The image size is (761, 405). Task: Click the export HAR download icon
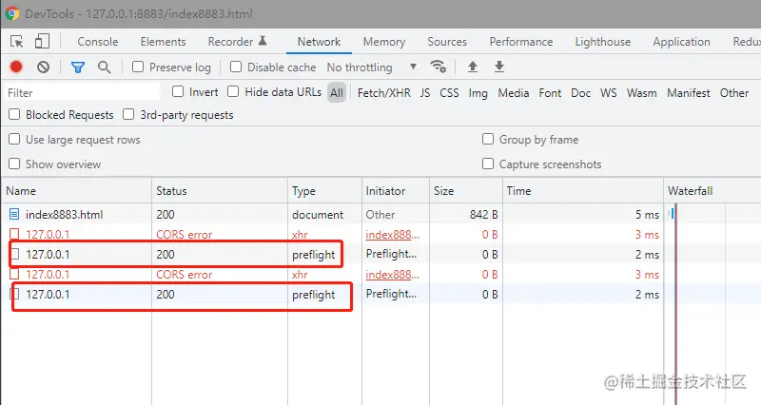[x=498, y=67]
